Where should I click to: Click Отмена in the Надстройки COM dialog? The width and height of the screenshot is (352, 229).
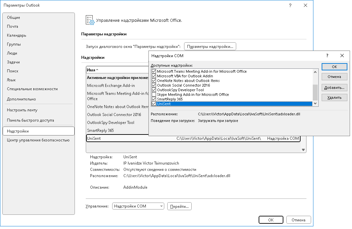point(334,77)
